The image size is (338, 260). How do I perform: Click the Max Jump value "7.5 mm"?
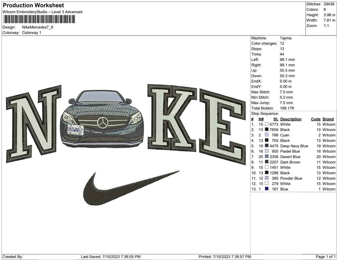pos(286,103)
